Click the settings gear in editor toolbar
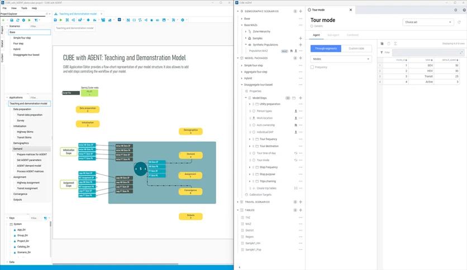Image resolution: width=467 pixels, height=270 pixels. coord(183,20)
